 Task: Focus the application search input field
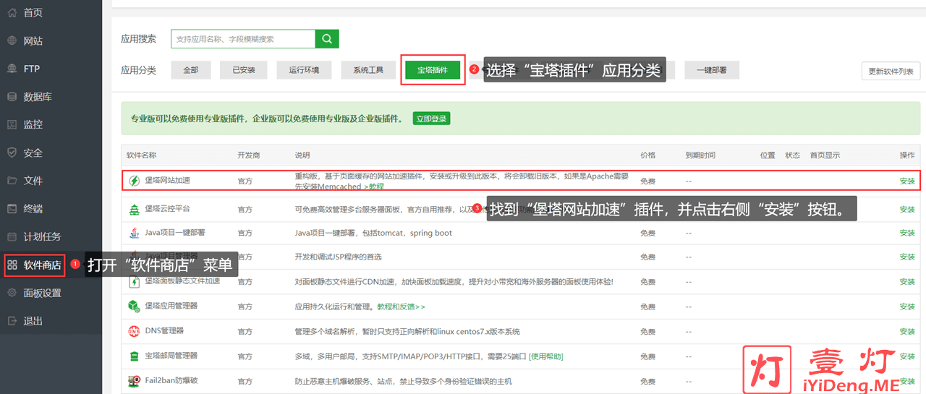pyautogui.click(x=243, y=39)
